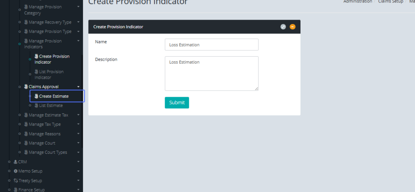Click the panel expand icon in header

tap(283, 27)
